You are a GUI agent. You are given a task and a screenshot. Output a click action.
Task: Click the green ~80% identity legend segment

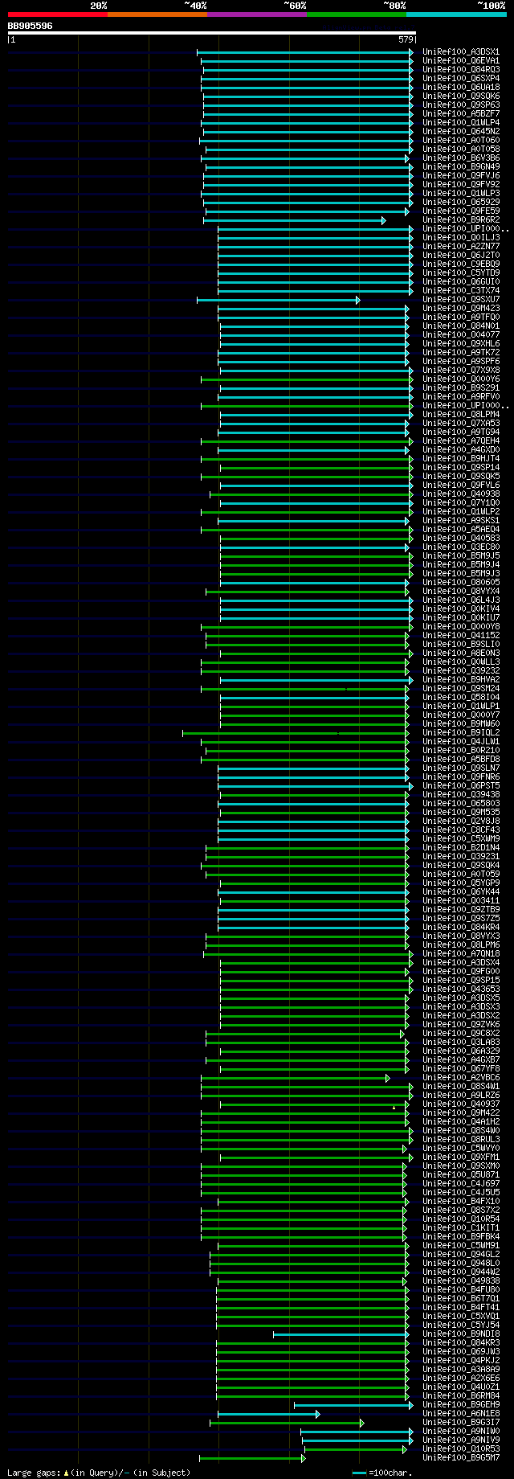tap(357, 14)
